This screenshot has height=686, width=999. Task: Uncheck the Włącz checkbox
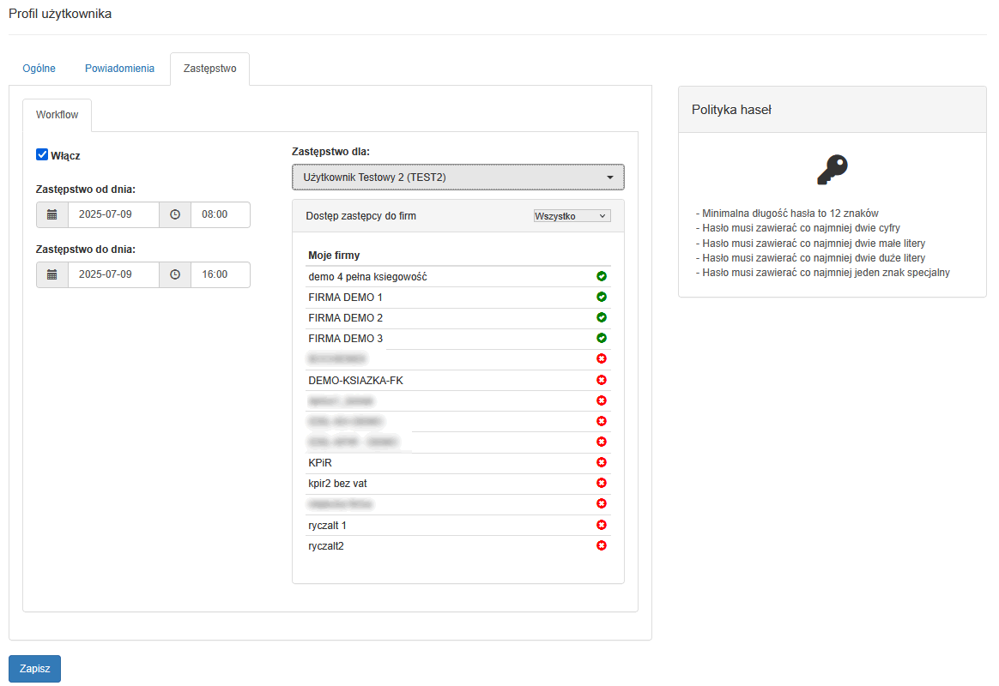[42, 155]
